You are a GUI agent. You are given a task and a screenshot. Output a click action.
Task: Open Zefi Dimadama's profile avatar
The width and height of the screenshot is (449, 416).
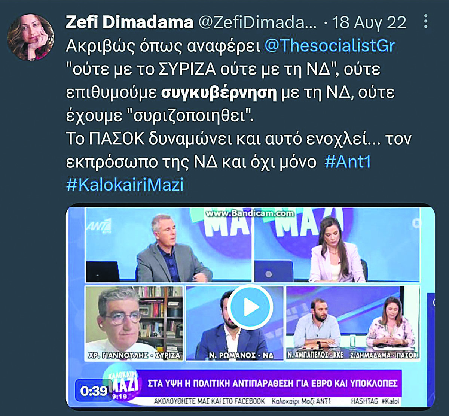point(31,37)
